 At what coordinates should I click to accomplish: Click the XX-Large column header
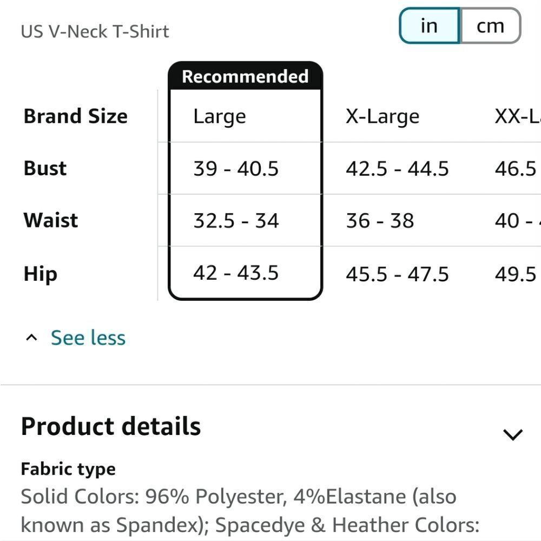(x=517, y=115)
